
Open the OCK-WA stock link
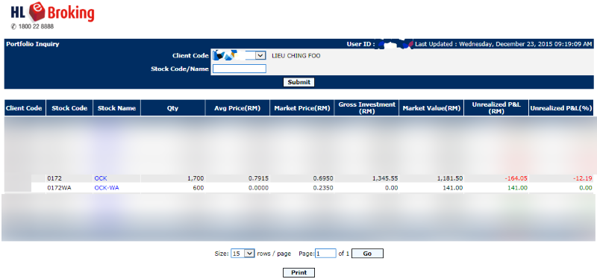(x=106, y=188)
